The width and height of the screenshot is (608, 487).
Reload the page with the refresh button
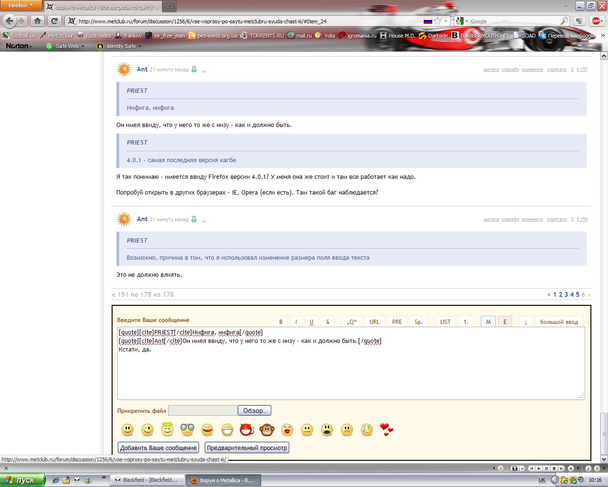pos(54,21)
